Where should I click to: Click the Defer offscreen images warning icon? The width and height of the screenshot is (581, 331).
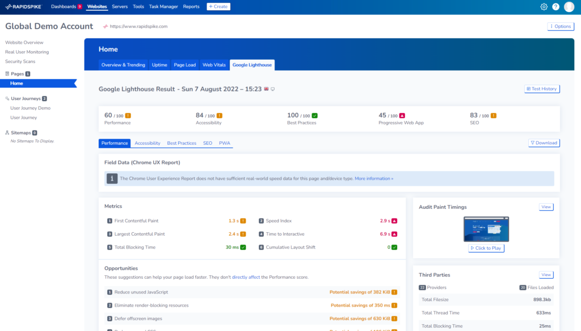pos(394,319)
